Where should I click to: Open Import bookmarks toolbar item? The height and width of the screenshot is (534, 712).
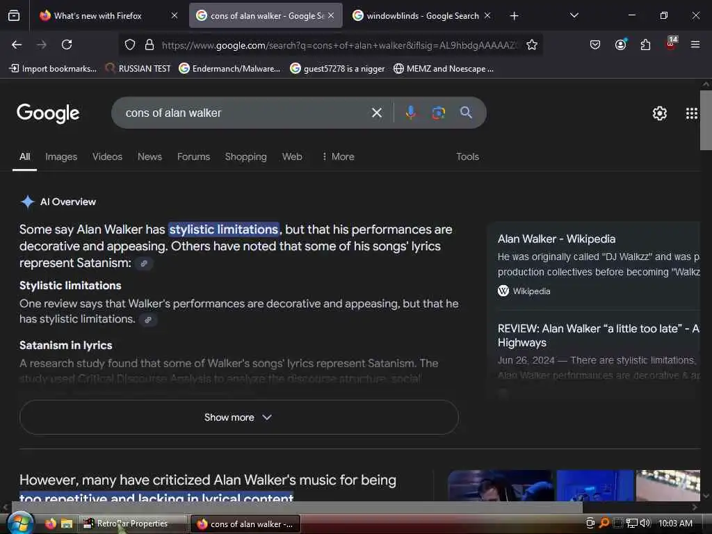pyautogui.click(x=53, y=69)
